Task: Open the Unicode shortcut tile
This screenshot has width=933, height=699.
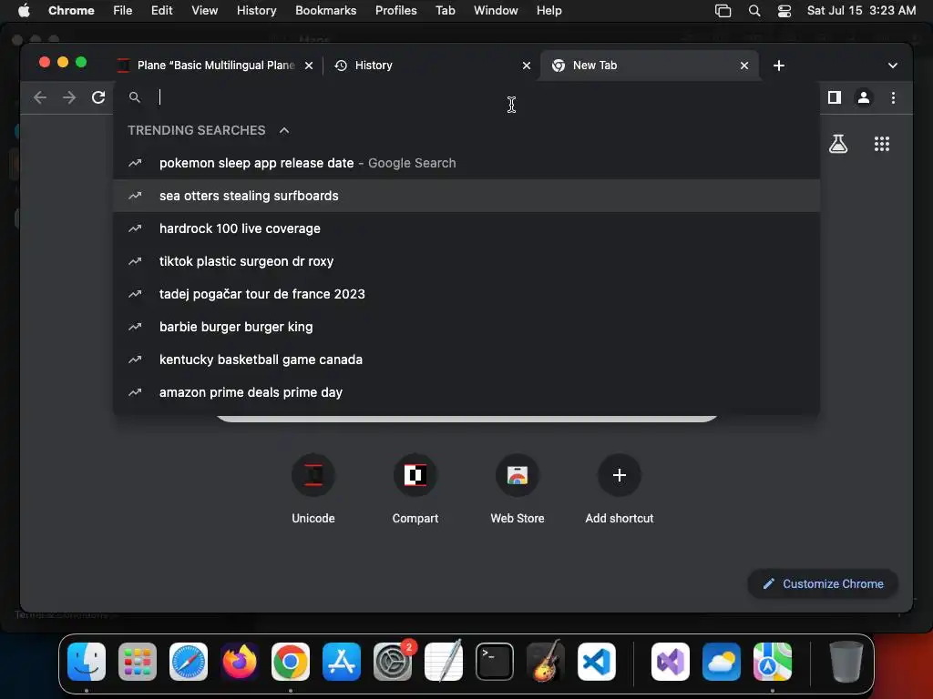Action: point(313,489)
